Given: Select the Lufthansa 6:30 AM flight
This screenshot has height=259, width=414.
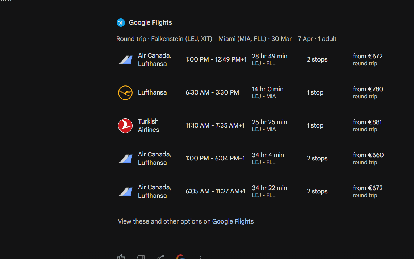Looking at the screenshot, I should tap(212, 92).
